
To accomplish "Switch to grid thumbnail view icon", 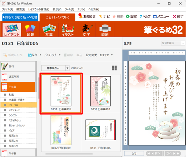I will pos(114,68).
